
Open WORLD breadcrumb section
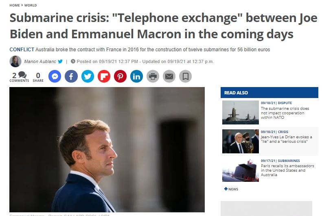click(31, 5)
